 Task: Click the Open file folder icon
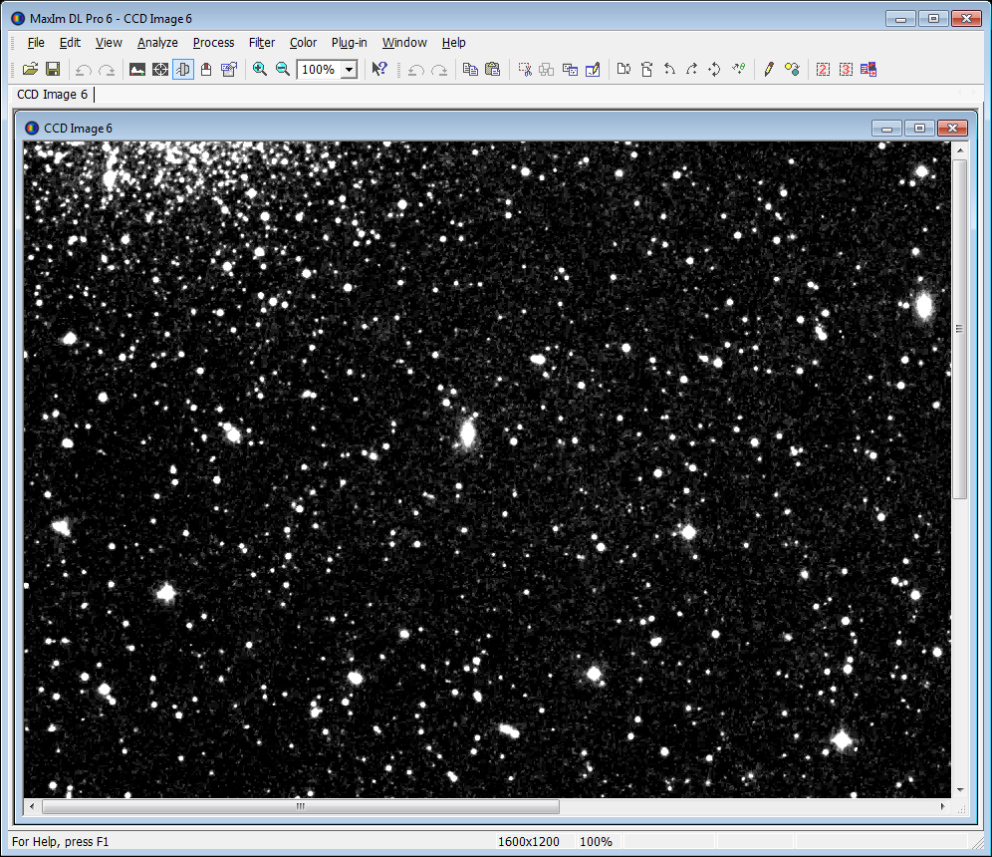click(30, 69)
